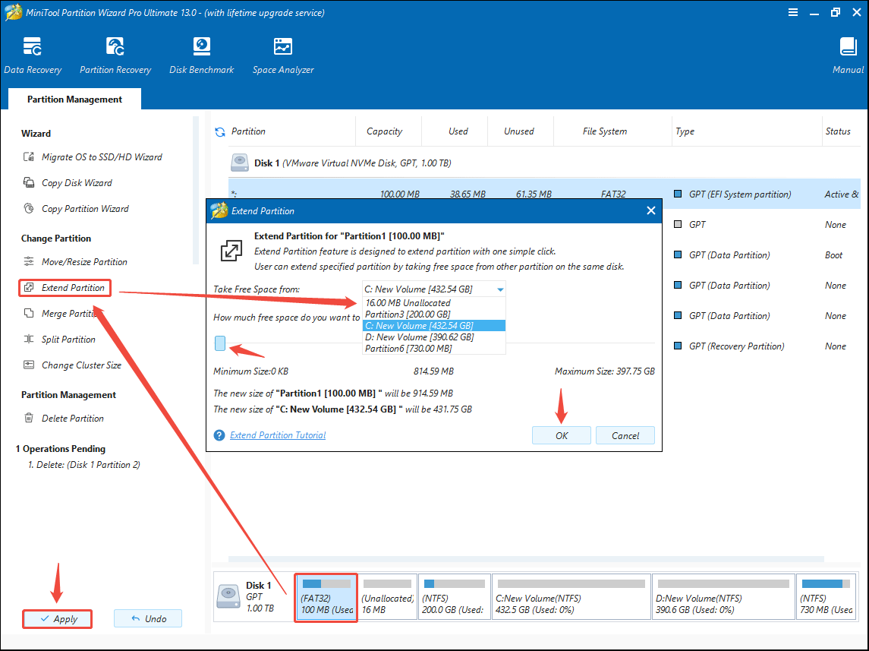869x651 pixels.
Task: Open the Take Free Space from dropdown
Action: click(x=500, y=289)
